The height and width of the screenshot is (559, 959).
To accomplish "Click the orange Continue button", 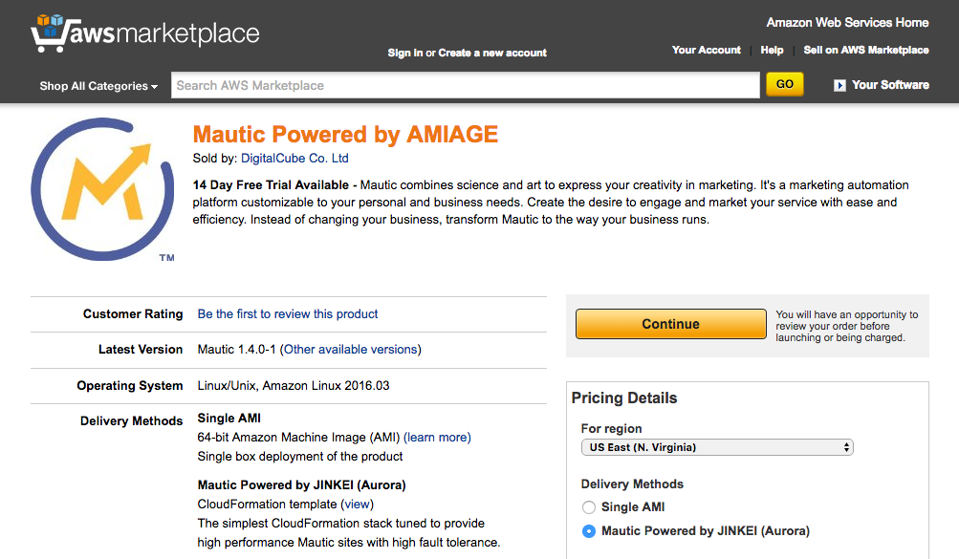I will click(670, 324).
